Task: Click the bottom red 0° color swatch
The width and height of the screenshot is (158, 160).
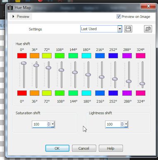Action: [x=22, y=93]
